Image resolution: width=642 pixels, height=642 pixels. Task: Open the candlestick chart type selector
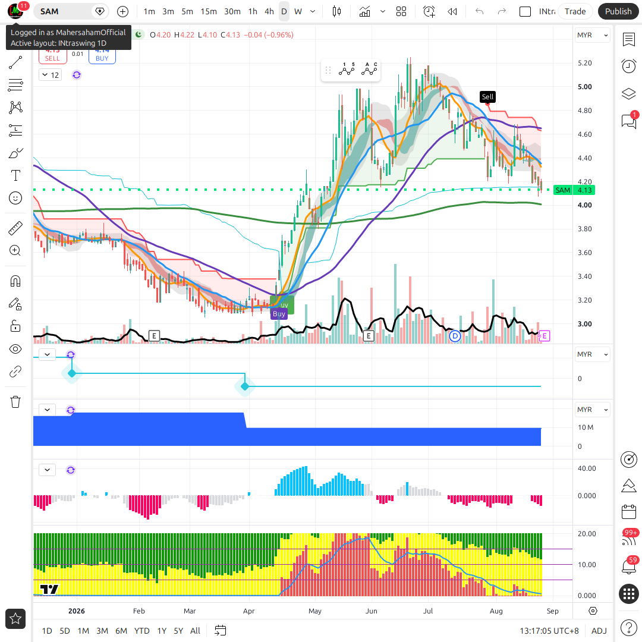pos(336,11)
